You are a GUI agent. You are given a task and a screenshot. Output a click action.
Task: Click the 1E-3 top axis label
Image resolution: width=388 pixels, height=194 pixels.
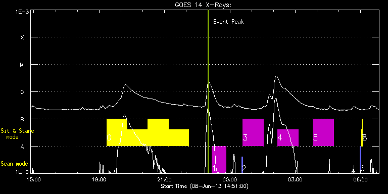pos(22,12)
